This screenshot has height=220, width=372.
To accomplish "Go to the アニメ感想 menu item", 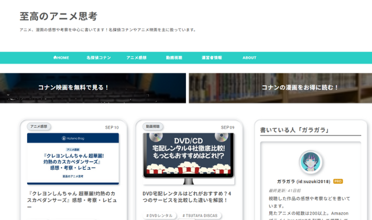I will pos(136,58).
